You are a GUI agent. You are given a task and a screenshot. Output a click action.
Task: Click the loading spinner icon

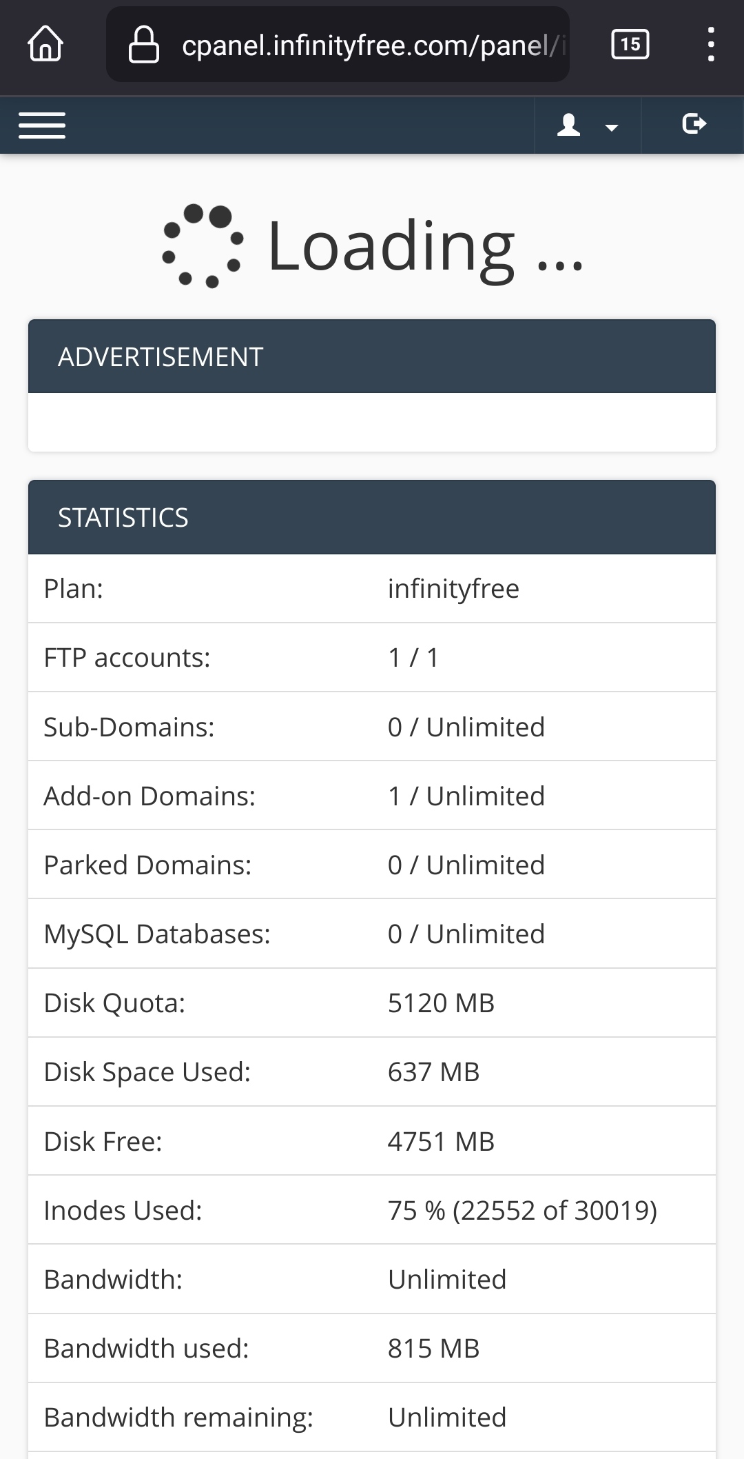coord(203,245)
